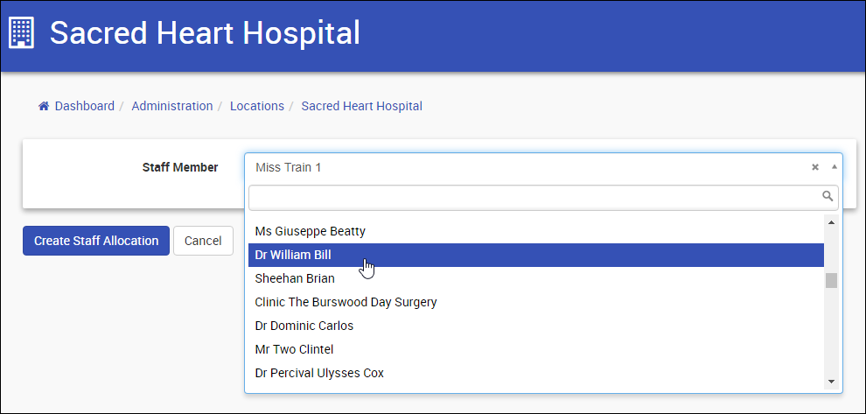Click Create Staff Allocation button
Screen dimensions: 866x414
click(96, 241)
